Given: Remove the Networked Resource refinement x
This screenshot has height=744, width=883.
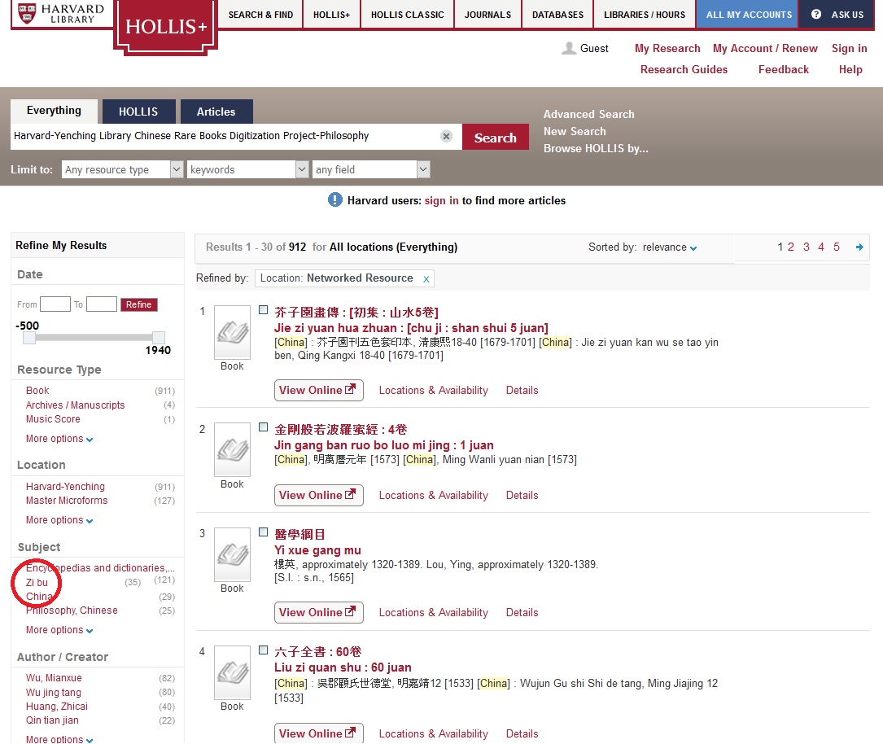Looking at the screenshot, I should click(426, 278).
